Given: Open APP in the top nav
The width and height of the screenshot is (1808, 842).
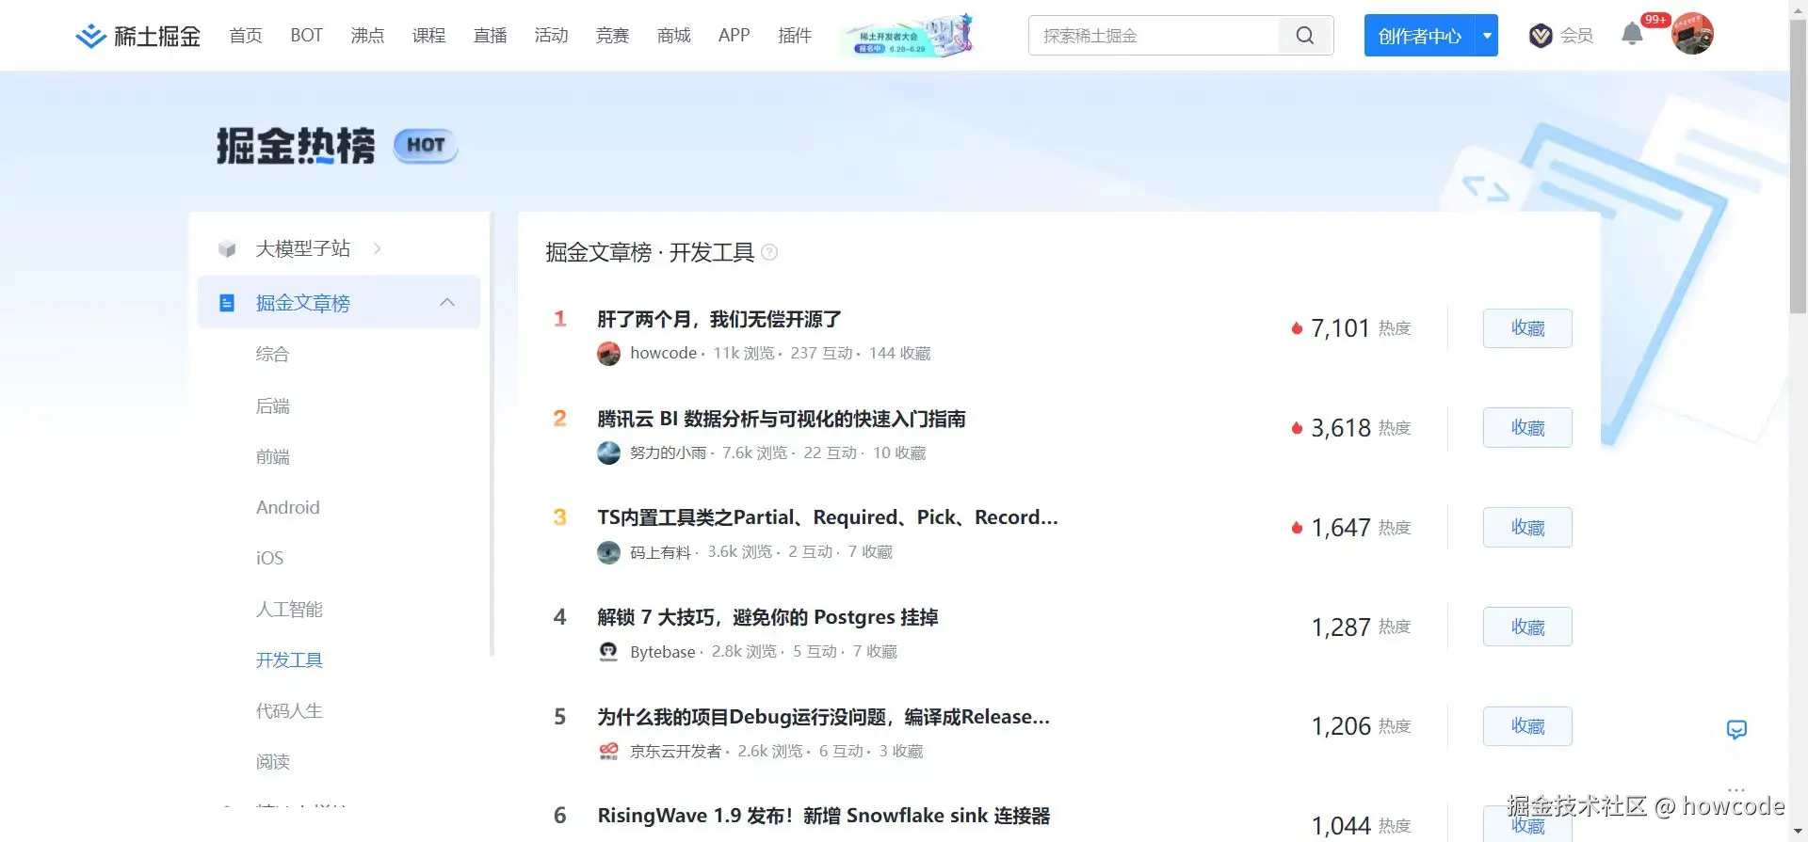Looking at the screenshot, I should point(734,36).
